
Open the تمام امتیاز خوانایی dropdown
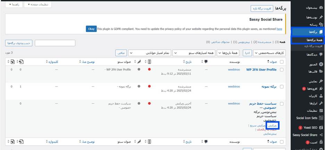pos(149,53)
